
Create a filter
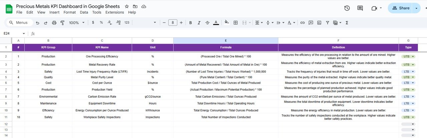click(327, 23)
